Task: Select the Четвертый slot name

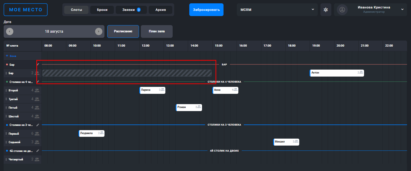Action: pyautogui.click(x=16, y=159)
